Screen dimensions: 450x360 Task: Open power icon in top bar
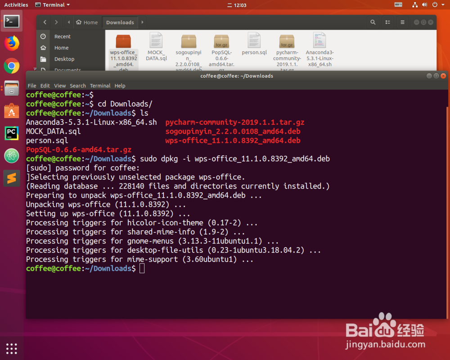(435, 4)
